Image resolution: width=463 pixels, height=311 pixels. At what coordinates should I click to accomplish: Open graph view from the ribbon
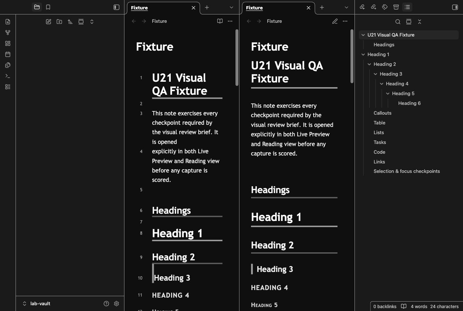pos(8,33)
